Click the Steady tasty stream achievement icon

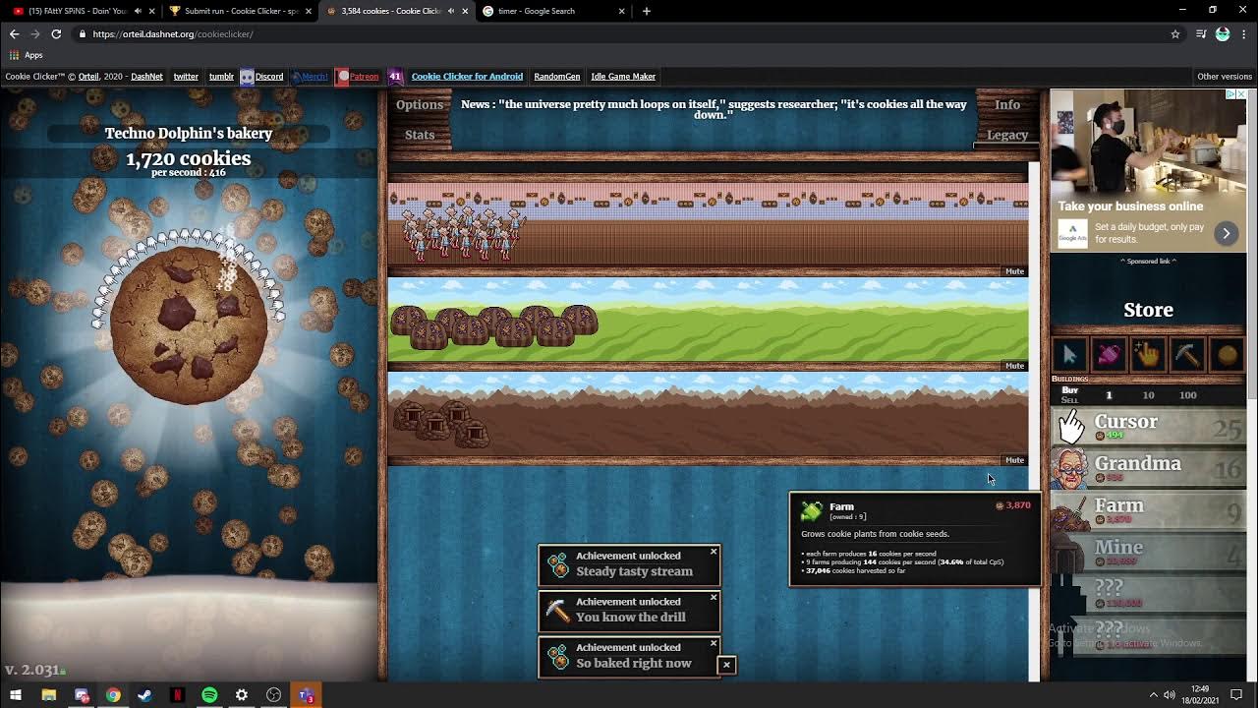coord(557,564)
